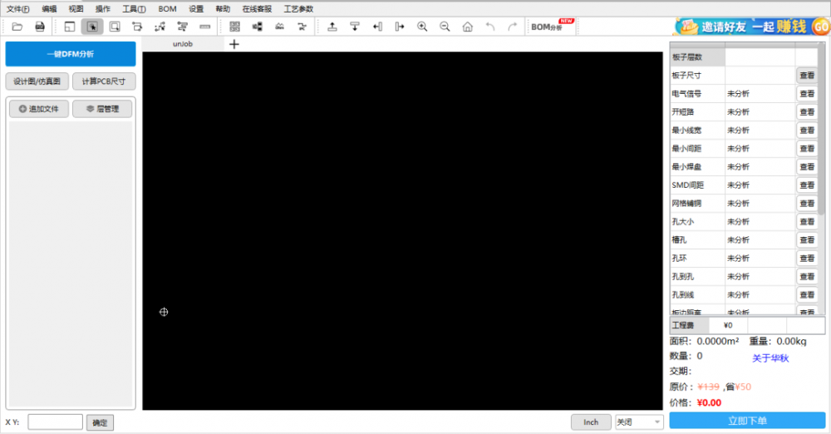
Task: Reset view with the home icon
Action: (x=467, y=27)
